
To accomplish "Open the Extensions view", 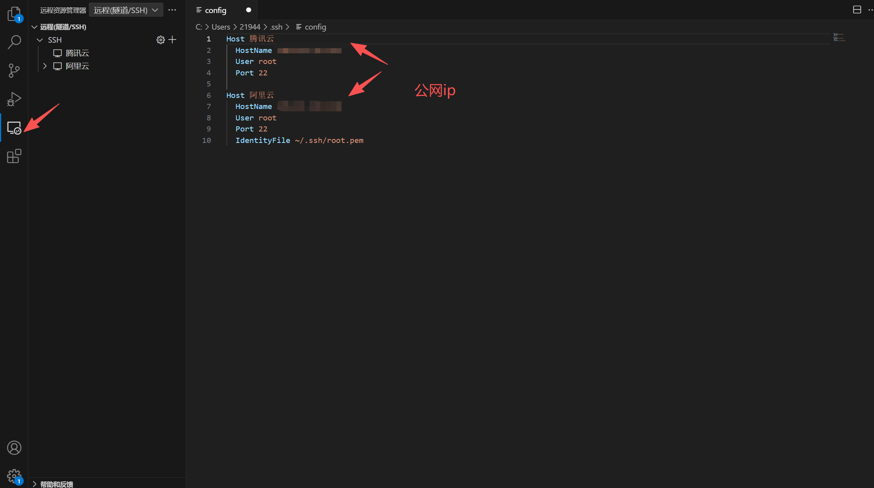I will pyautogui.click(x=14, y=156).
